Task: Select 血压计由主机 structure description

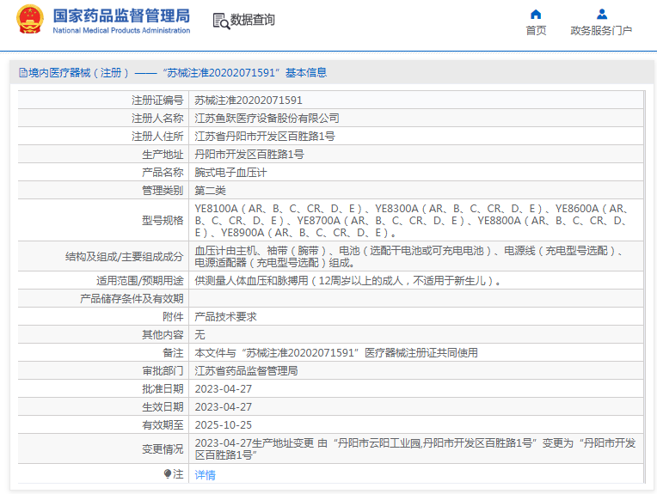Action: (x=408, y=257)
